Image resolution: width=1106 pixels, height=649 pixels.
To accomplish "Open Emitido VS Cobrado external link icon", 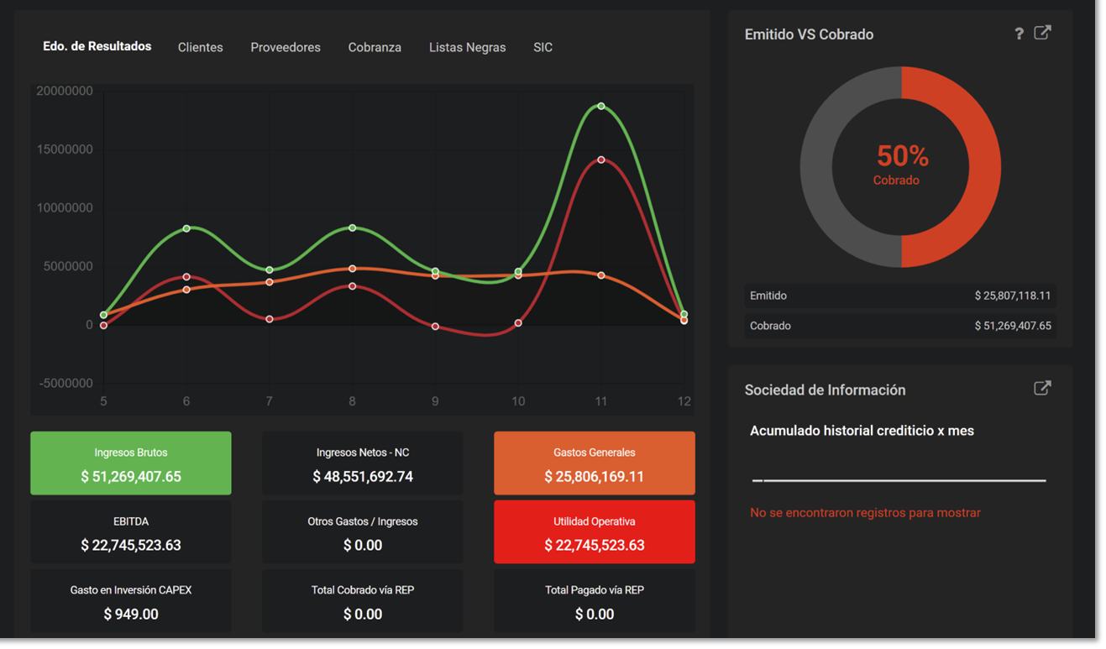I will point(1043,32).
